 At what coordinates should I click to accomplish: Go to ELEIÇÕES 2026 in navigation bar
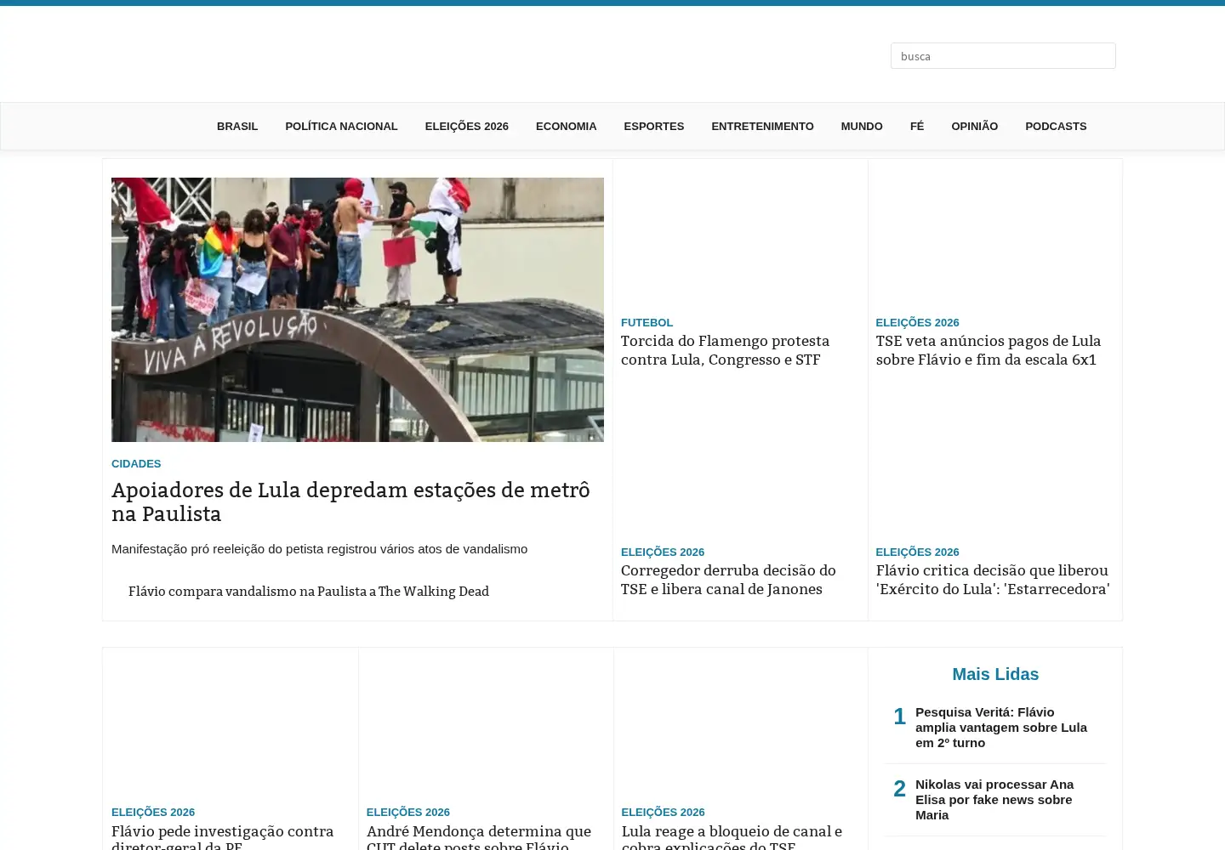(467, 126)
